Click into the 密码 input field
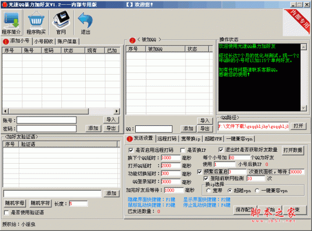Viewport: 312px width, 231px height. click(47, 128)
